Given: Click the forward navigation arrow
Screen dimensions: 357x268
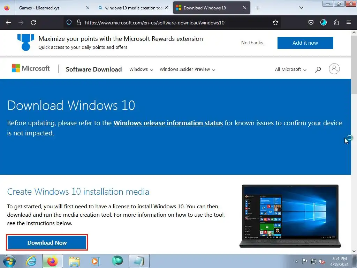Looking at the screenshot, I should point(21,23).
